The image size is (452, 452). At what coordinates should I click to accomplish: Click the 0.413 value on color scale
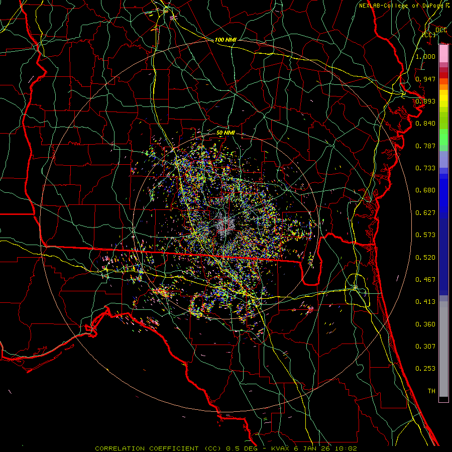point(425,302)
